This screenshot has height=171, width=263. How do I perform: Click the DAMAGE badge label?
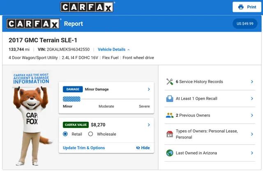tap(73, 89)
